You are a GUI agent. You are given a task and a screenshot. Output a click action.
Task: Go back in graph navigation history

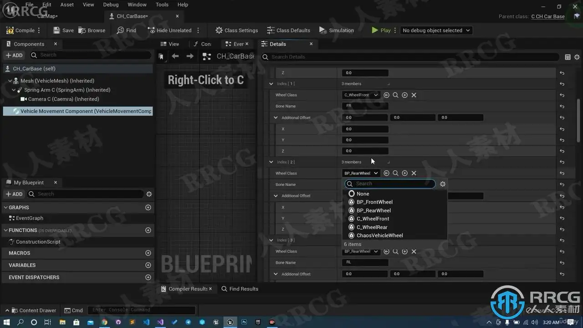(175, 56)
